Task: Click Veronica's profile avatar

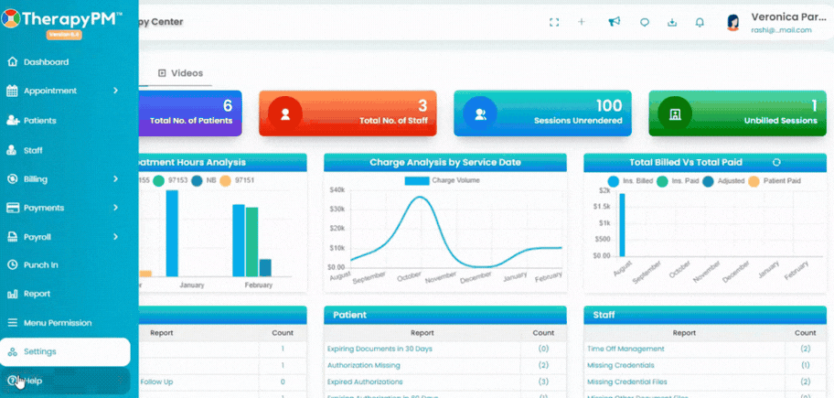Action: (733, 22)
